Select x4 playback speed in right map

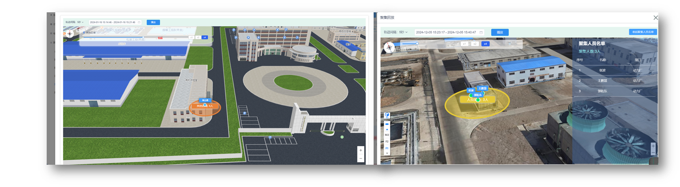pos(486,44)
